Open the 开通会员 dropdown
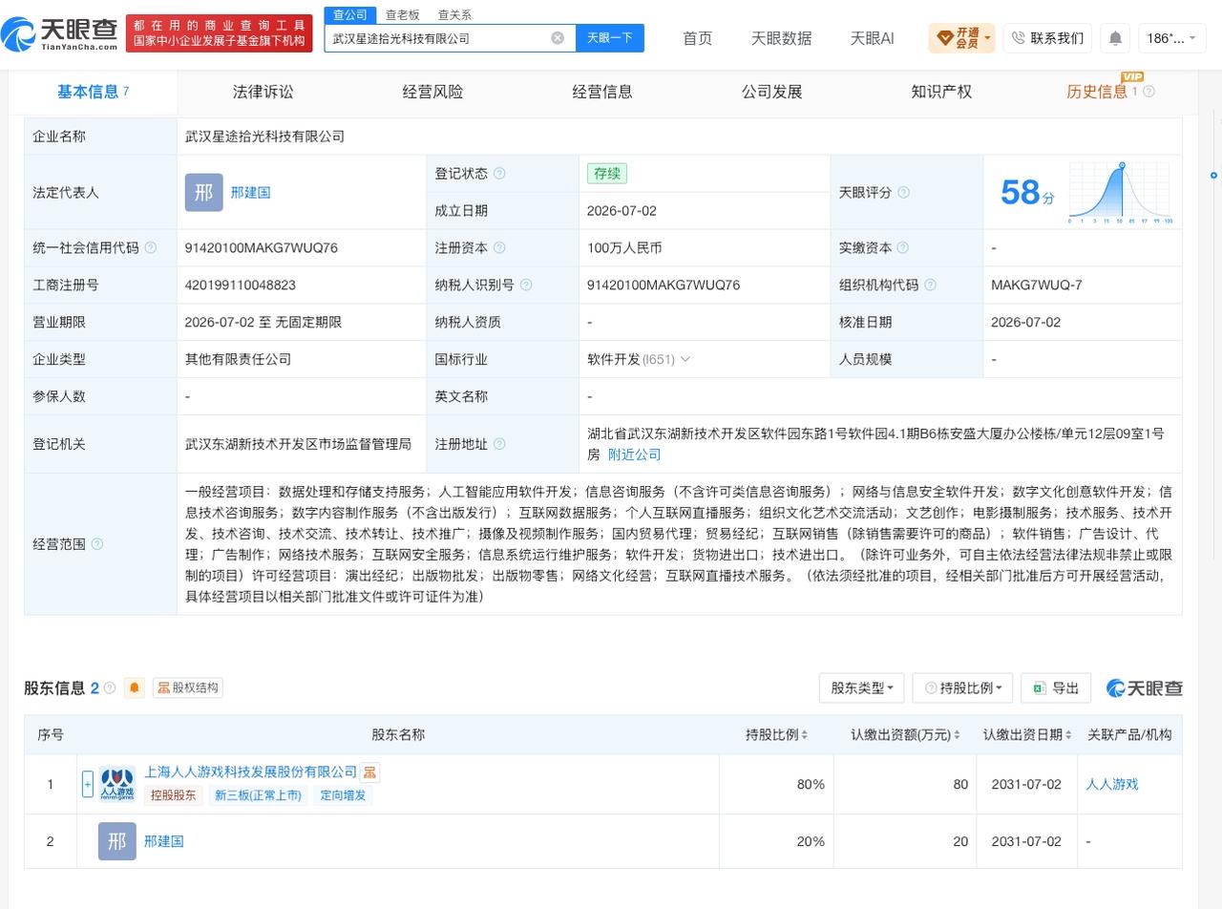The width and height of the screenshot is (1222, 909). pos(961,38)
